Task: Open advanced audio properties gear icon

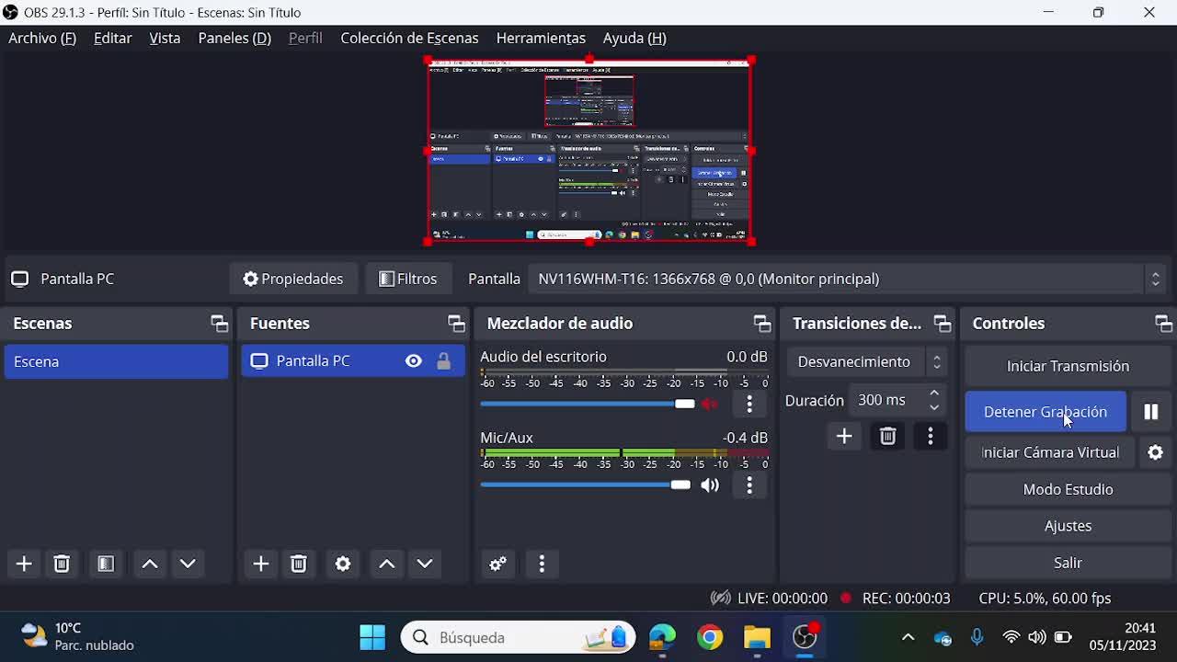Action: 498,564
